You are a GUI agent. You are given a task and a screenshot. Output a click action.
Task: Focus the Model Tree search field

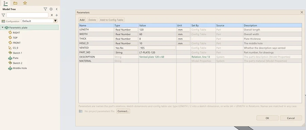coord(27,15)
